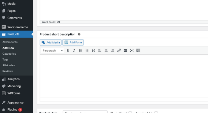Click the Comments bubble icon

pos(4,18)
